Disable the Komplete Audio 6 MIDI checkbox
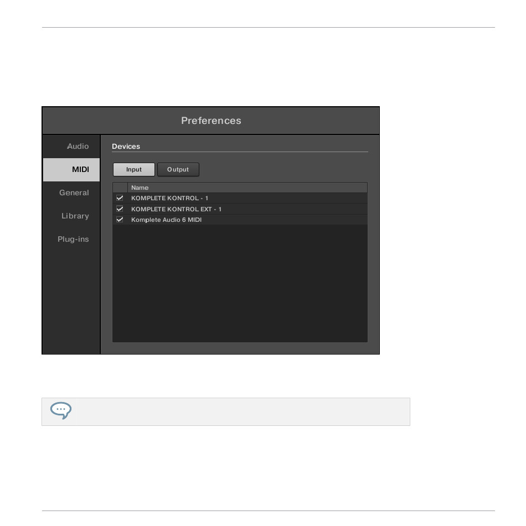This screenshot has width=526, height=526. [x=120, y=220]
